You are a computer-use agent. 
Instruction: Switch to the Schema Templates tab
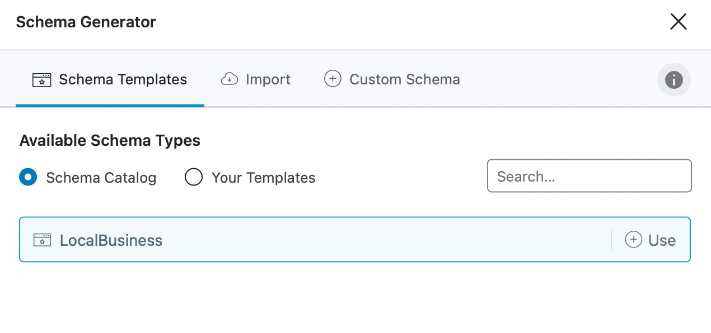click(x=123, y=79)
